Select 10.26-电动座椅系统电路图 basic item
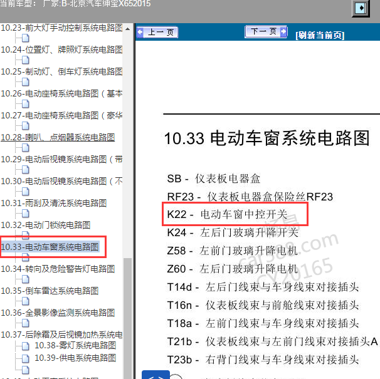 61,93
